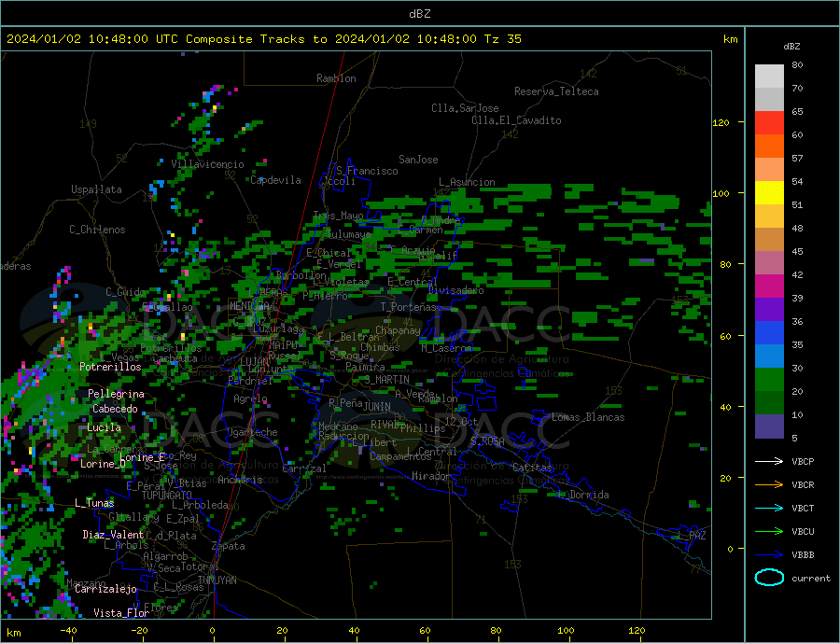Screen dimensions: 840x643
Task: Click the orange VBCR arrow legend icon
Action: [769, 484]
